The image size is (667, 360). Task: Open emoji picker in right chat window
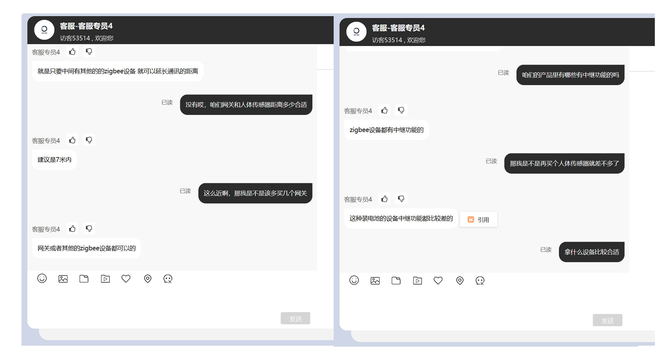354,280
